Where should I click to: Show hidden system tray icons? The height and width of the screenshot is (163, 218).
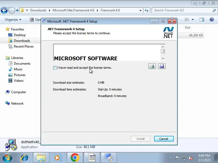point(171,158)
